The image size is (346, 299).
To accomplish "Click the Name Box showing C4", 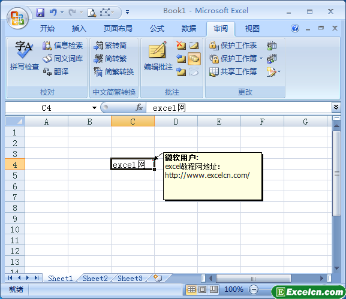I will click(47, 108).
